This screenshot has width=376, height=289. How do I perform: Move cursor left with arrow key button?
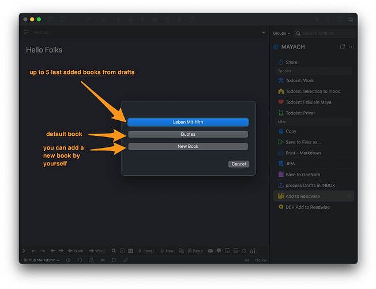(x=52, y=251)
